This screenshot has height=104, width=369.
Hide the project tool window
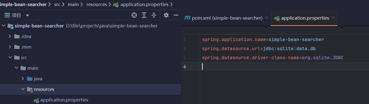click(176, 15)
